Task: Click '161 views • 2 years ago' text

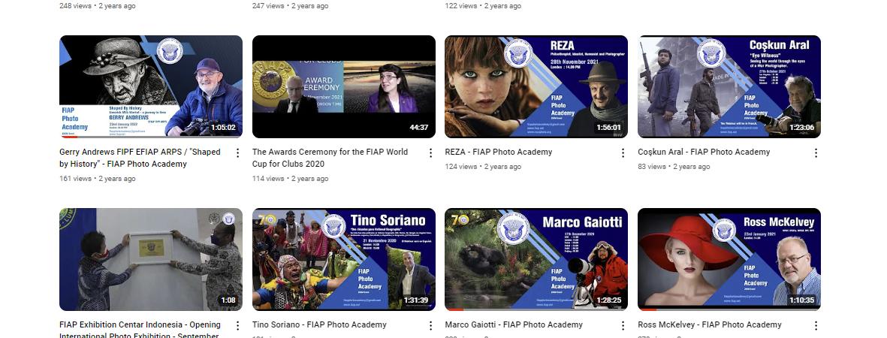Action: pyautogui.click(x=98, y=178)
